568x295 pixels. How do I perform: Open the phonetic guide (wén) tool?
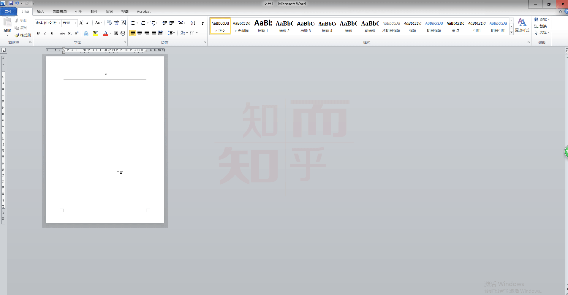(x=116, y=23)
